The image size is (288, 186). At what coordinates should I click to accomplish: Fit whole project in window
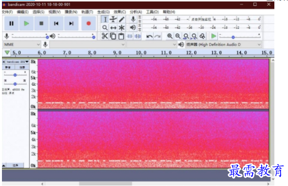(x=194, y=36)
